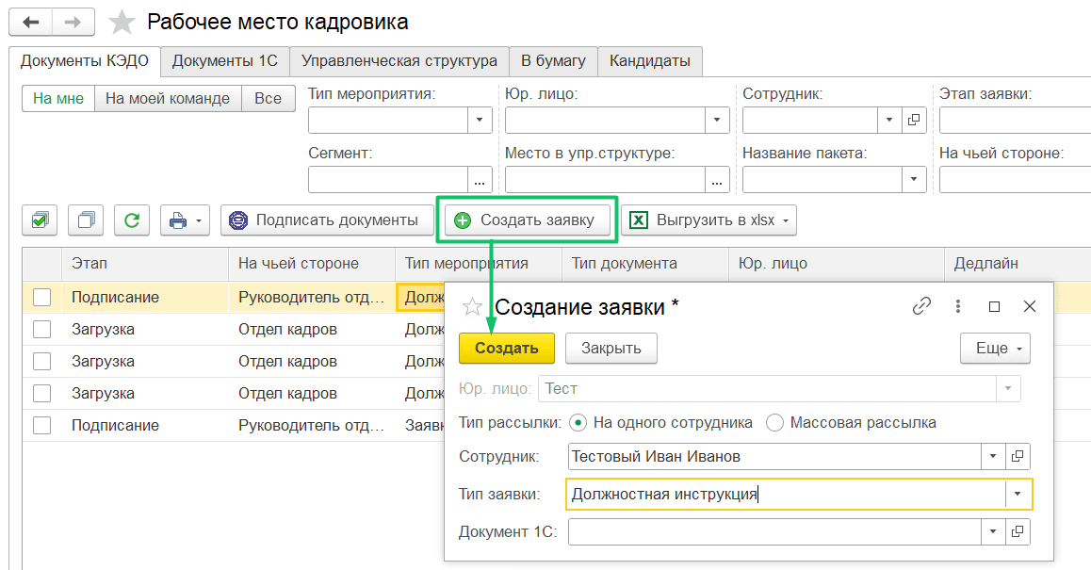Tick checkbox of last Подписание row
The width and height of the screenshot is (1091, 570).
click(x=41, y=425)
